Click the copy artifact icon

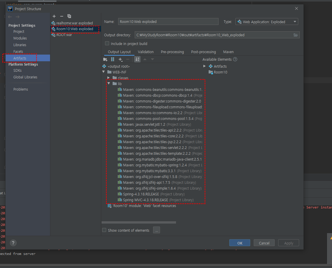pyautogui.click(x=69, y=16)
